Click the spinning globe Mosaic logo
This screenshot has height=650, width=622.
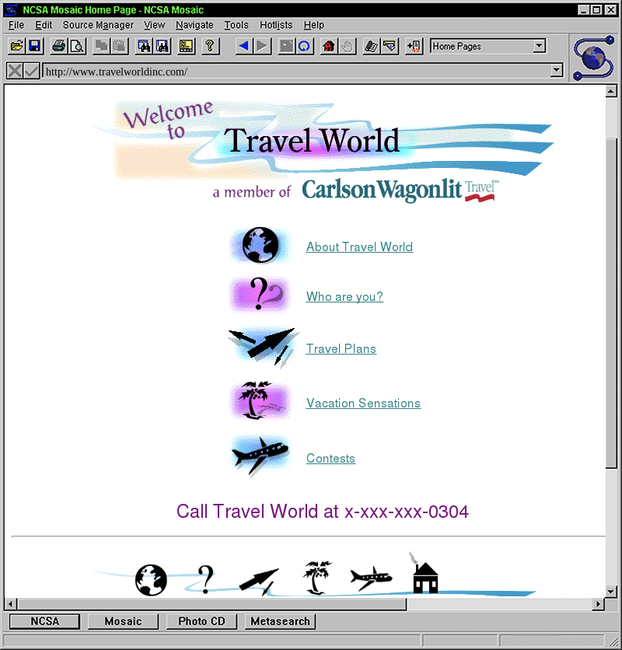(594, 57)
